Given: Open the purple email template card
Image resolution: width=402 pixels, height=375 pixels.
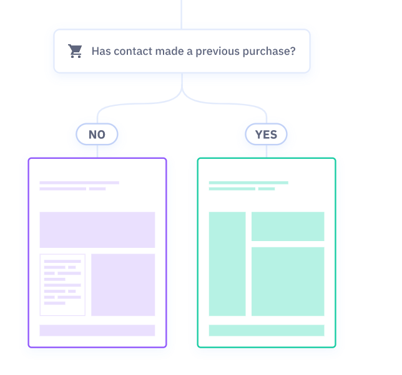Looking at the screenshot, I should tap(97, 253).
